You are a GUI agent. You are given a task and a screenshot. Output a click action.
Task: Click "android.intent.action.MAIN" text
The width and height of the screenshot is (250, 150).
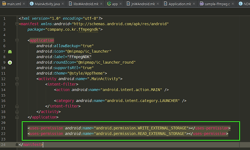pyautogui.click(x=131, y=90)
